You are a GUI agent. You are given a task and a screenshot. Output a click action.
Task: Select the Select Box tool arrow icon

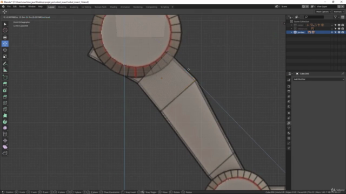pyautogui.click(x=5, y=24)
